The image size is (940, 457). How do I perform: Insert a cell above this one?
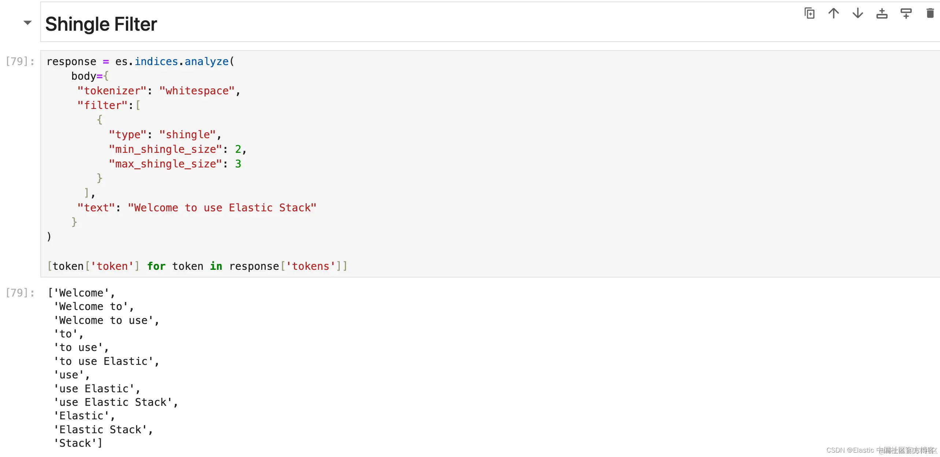point(882,14)
